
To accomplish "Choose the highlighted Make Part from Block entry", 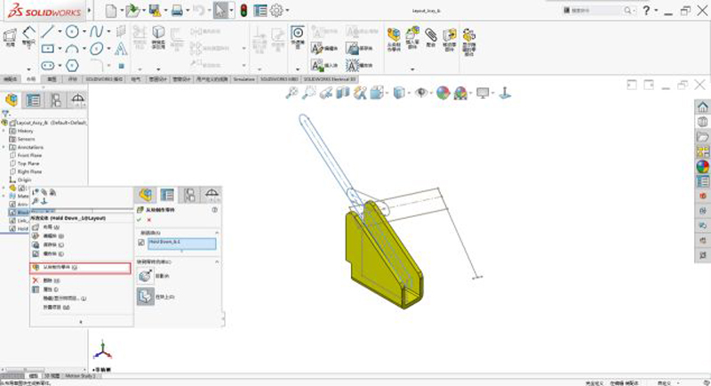I will (80, 268).
